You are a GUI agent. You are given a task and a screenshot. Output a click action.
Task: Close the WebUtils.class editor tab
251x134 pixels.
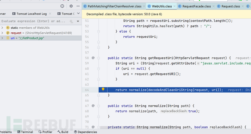click(175, 7)
